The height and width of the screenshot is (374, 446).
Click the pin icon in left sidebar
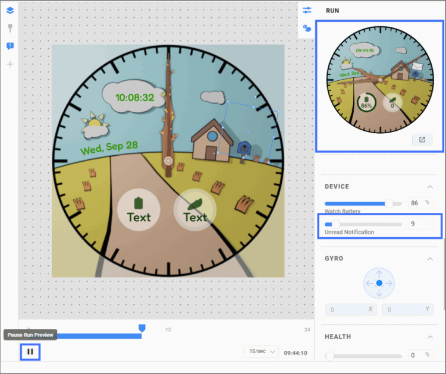click(x=10, y=28)
